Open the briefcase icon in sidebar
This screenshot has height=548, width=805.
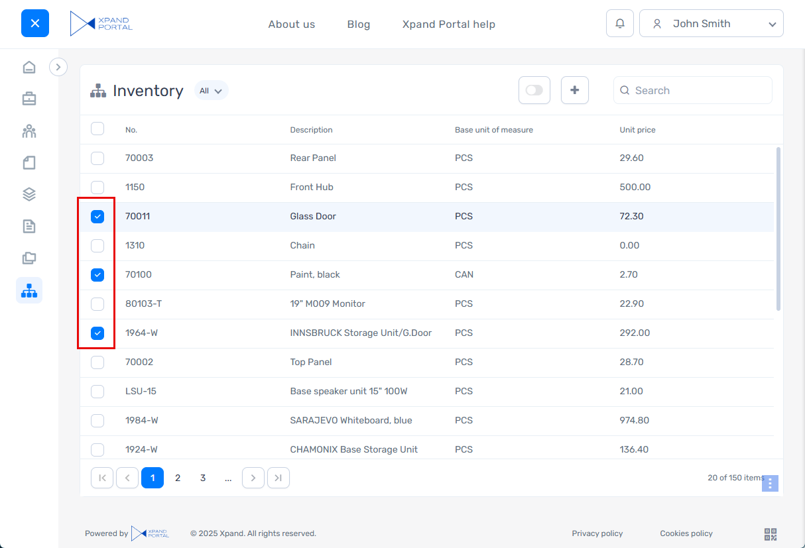(29, 99)
